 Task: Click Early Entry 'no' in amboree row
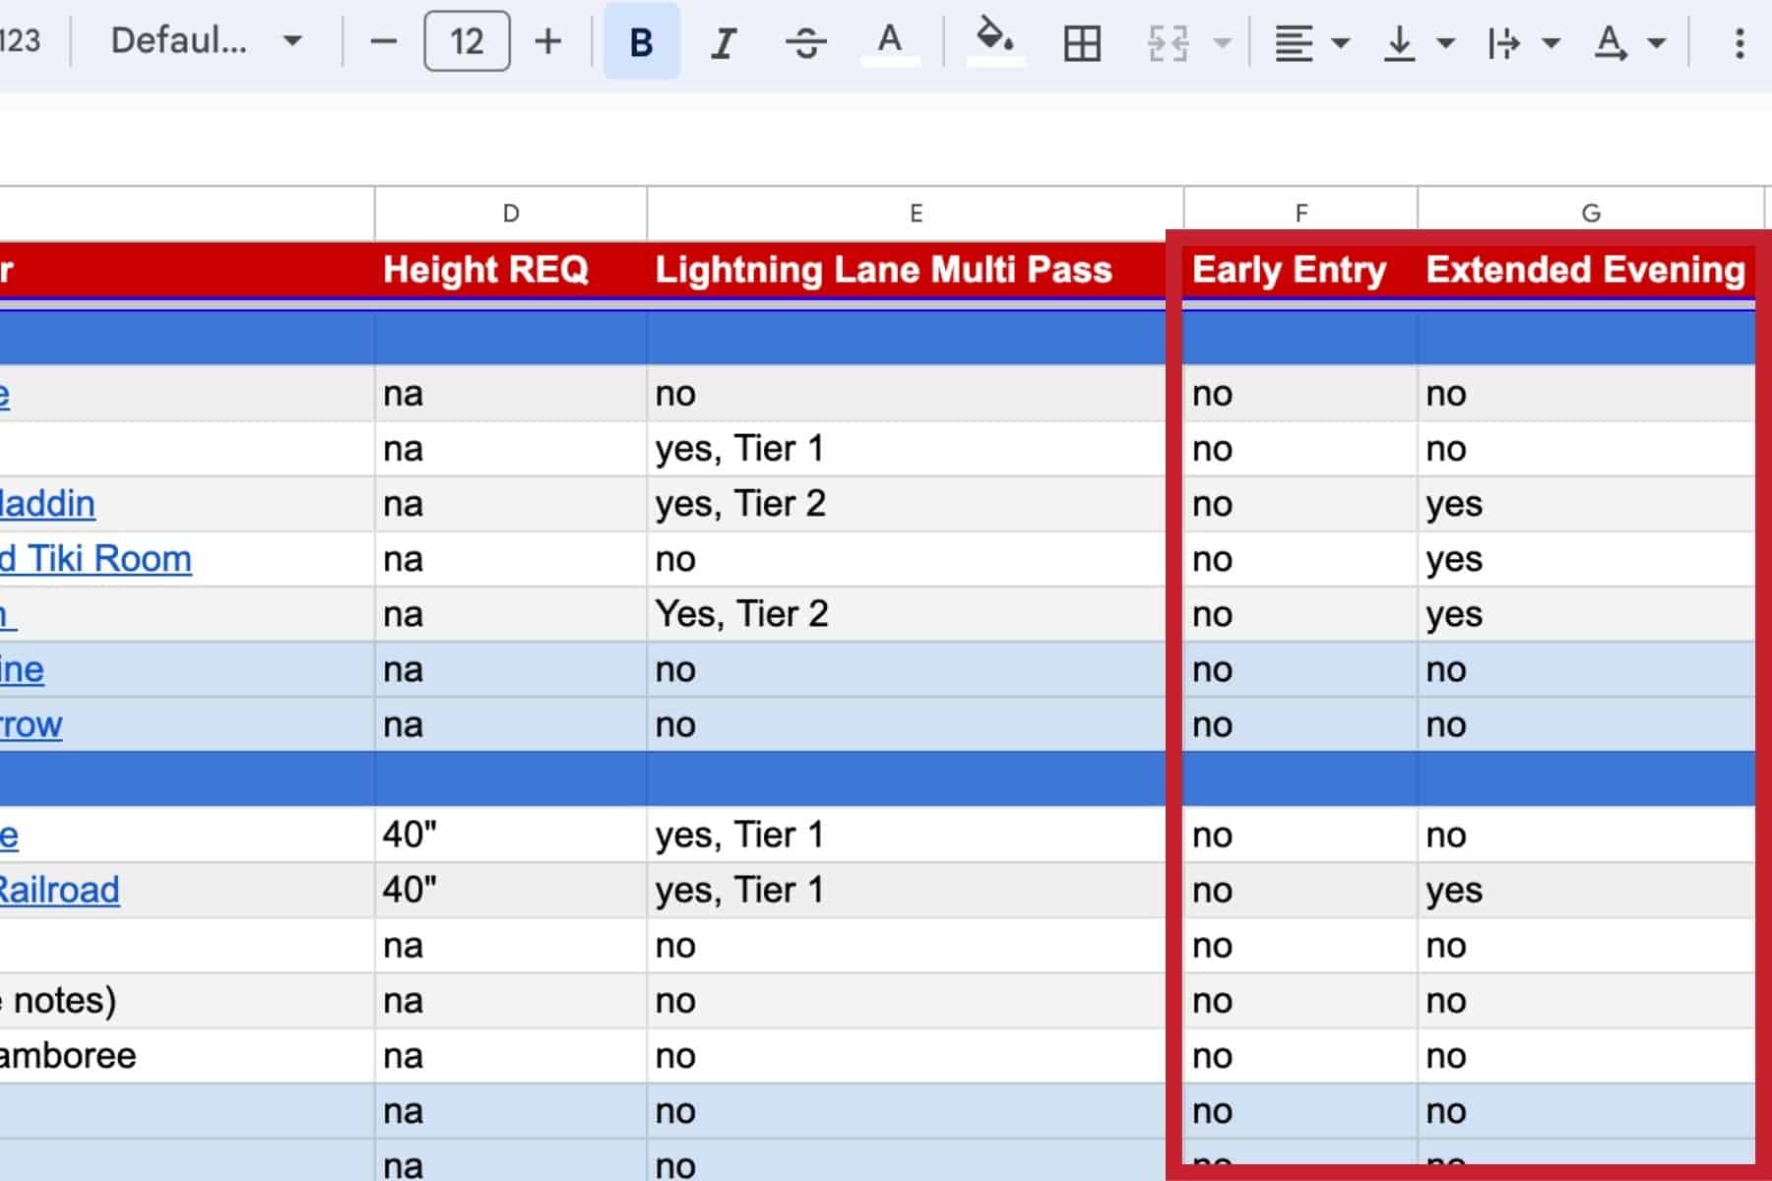(x=1213, y=1056)
